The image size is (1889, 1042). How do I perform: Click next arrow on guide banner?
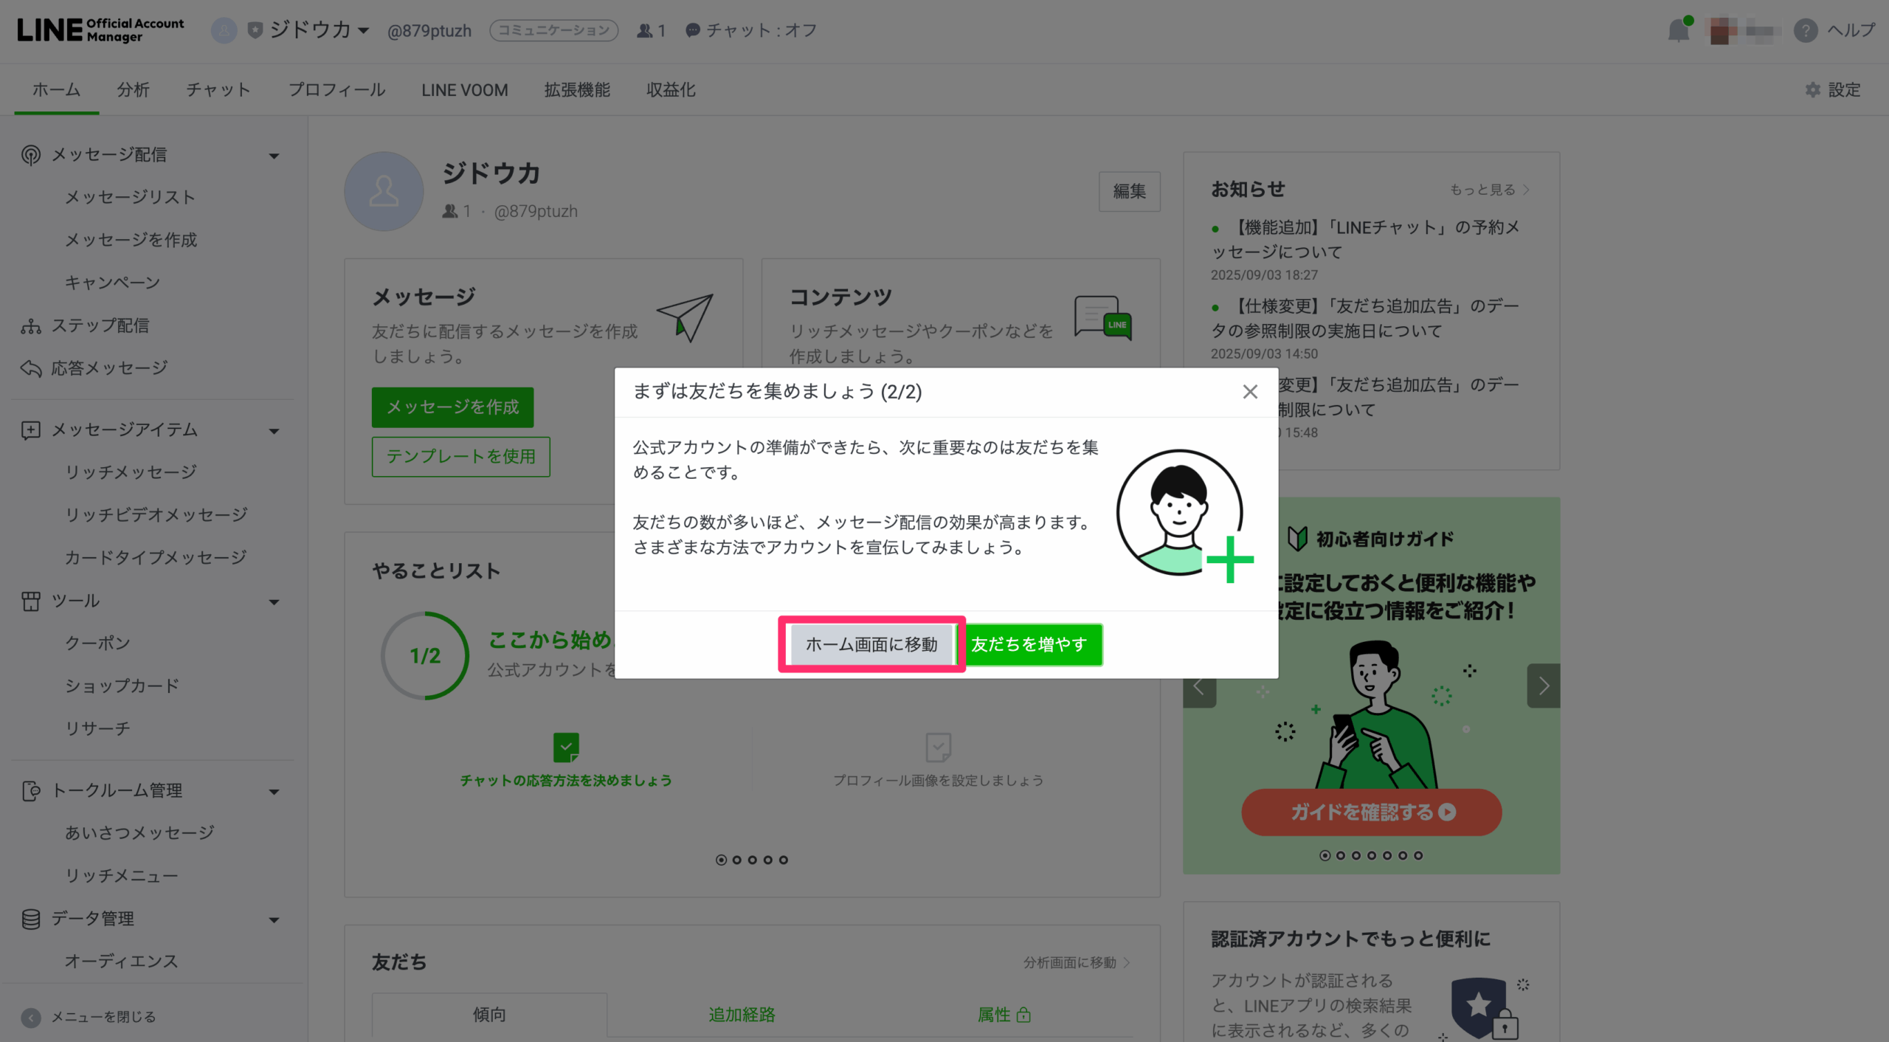tap(1543, 686)
